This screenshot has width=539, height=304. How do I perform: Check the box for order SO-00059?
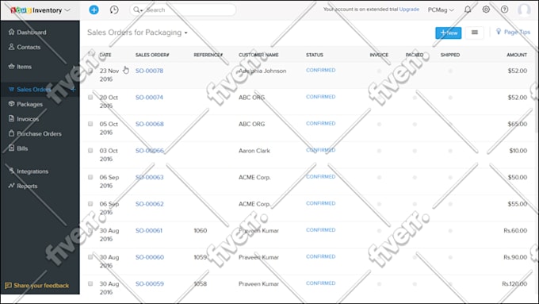[90, 283]
